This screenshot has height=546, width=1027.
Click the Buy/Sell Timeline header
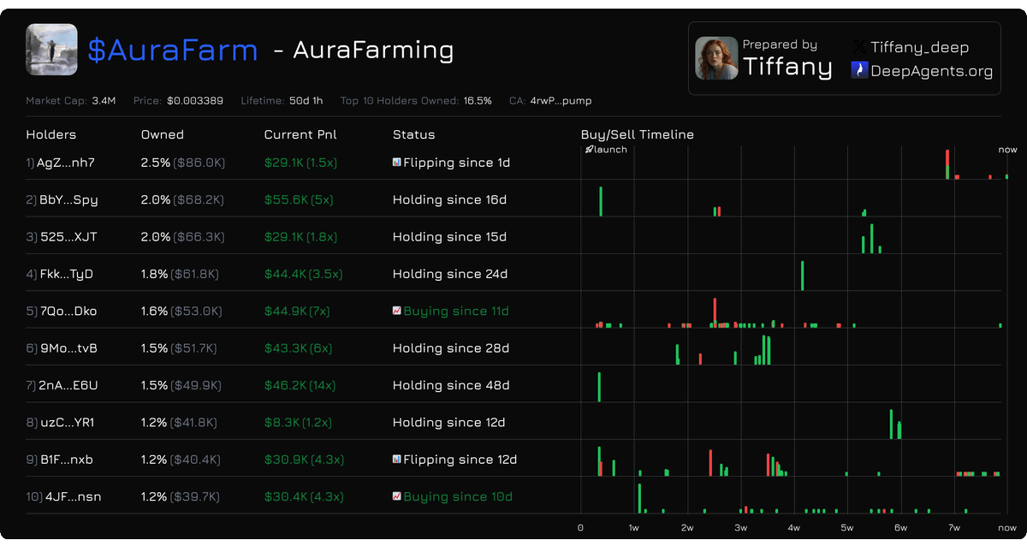tap(637, 134)
